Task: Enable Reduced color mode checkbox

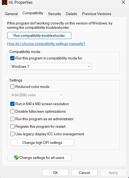Action: [x=12, y=87]
